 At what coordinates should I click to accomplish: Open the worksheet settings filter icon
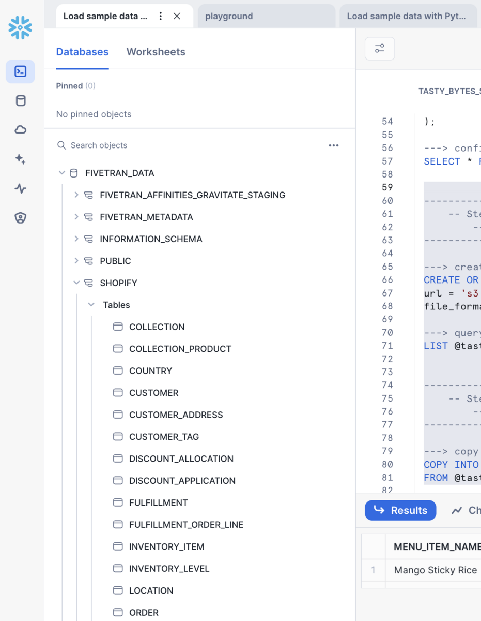pyautogui.click(x=380, y=49)
